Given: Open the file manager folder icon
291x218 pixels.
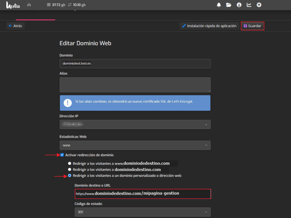Looking at the screenshot, I should pos(229,5).
